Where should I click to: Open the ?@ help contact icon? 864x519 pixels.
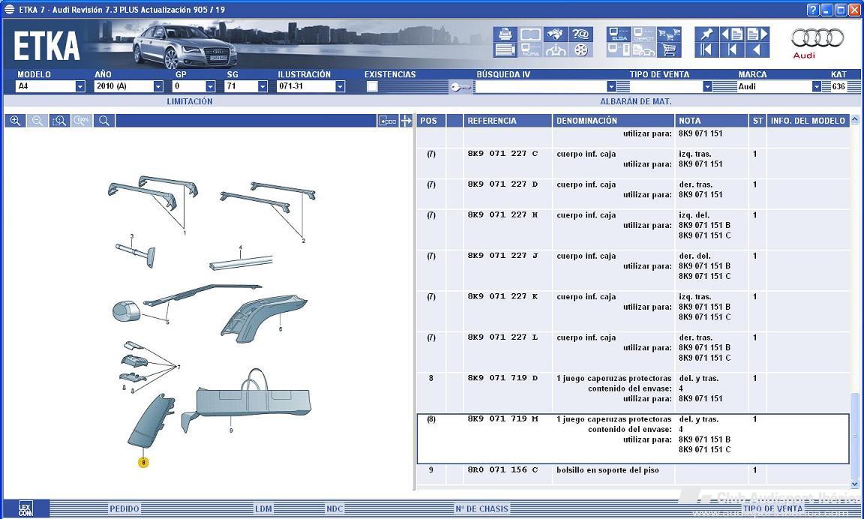click(x=580, y=34)
